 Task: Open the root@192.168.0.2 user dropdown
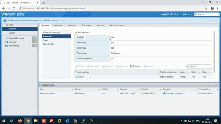[x=170, y=14]
